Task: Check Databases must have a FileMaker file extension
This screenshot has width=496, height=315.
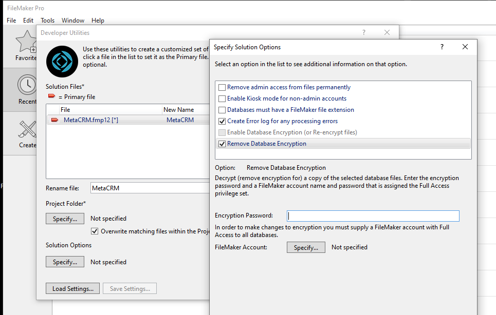Action: click(222, 110)
